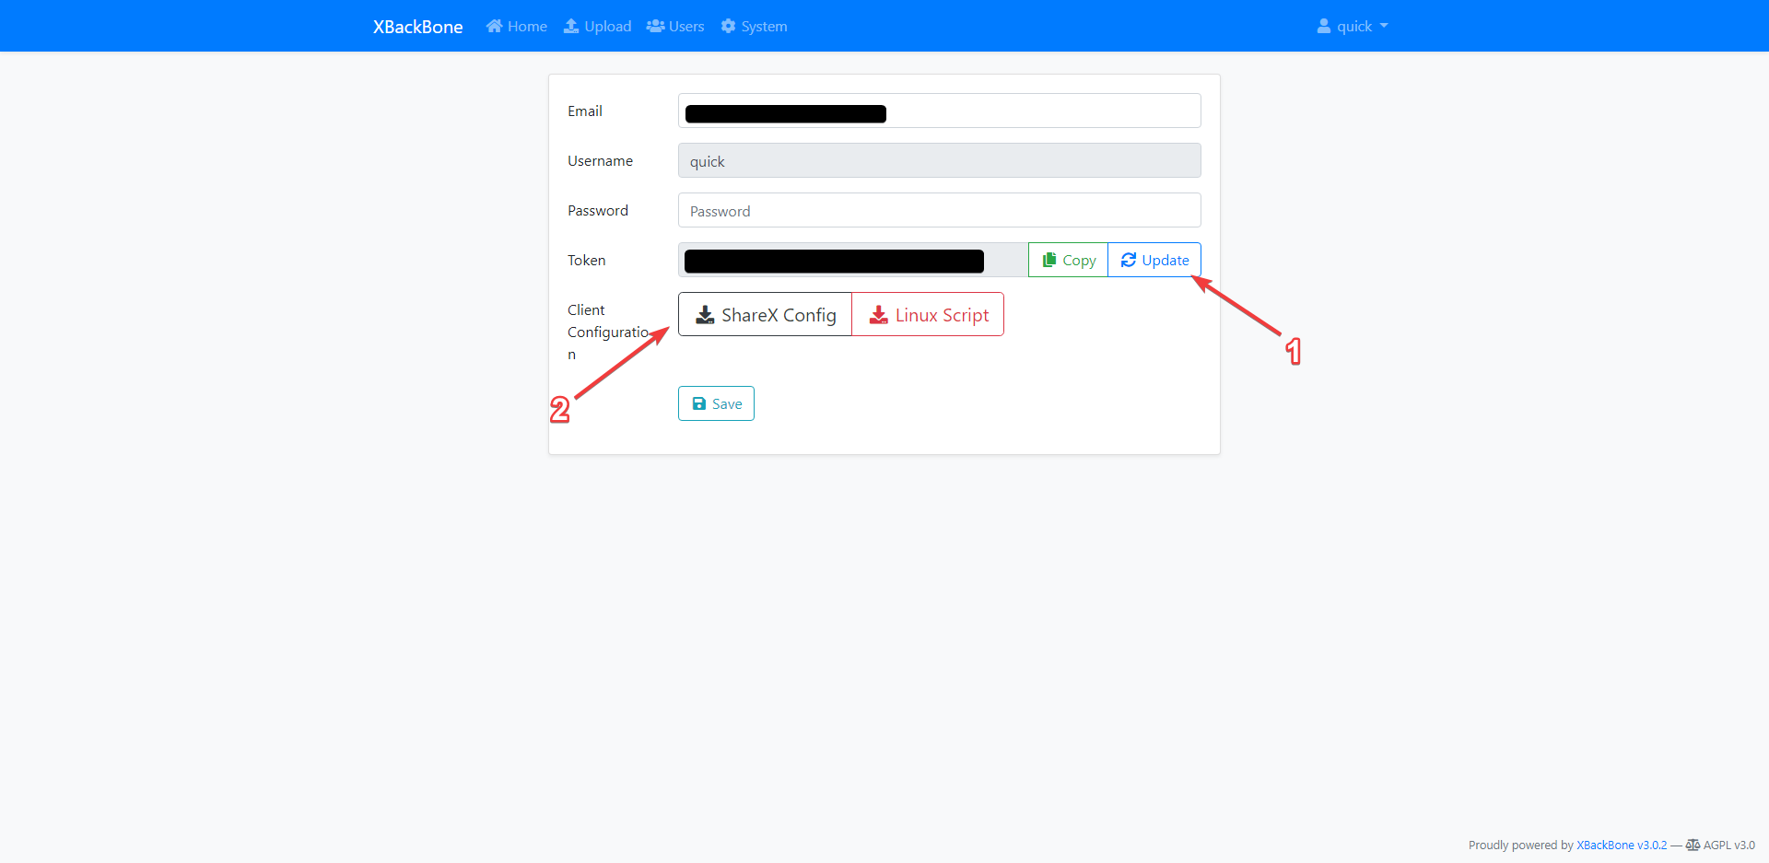Download the Linux Script

928,314
